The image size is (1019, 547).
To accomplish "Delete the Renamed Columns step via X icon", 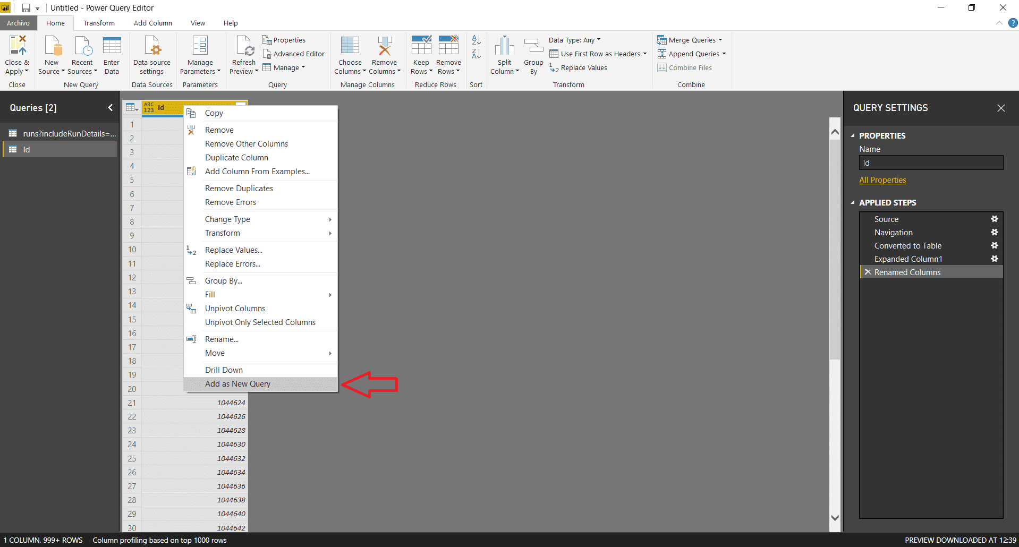I will [x=868, y=272].
